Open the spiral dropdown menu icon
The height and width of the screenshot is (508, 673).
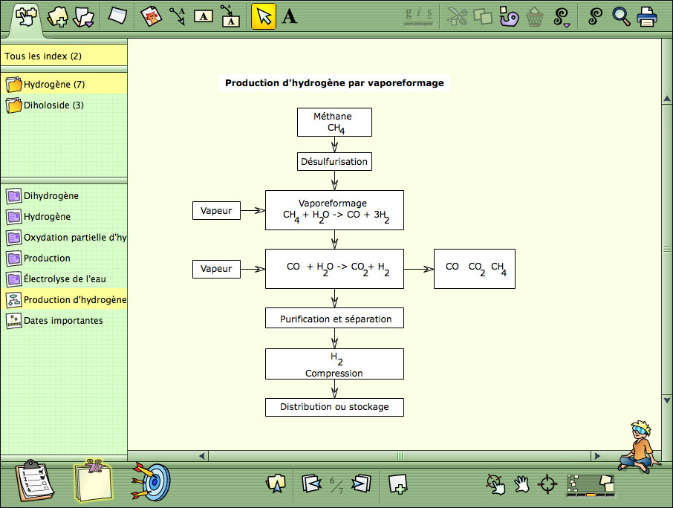click(x=562, y=17)
